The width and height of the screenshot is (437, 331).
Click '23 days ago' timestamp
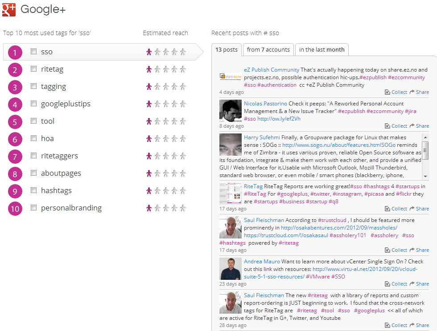click(233, 284)
